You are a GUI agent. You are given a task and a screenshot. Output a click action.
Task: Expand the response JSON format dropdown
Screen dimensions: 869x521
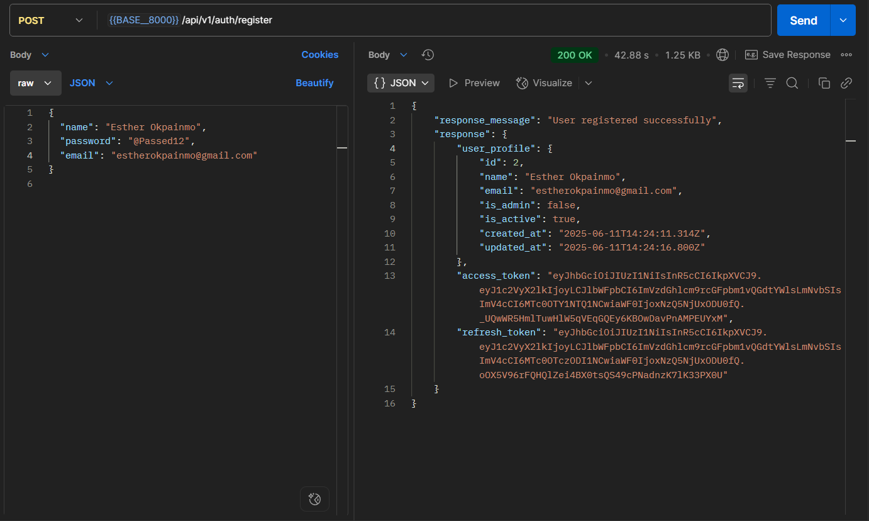(401, 83)
